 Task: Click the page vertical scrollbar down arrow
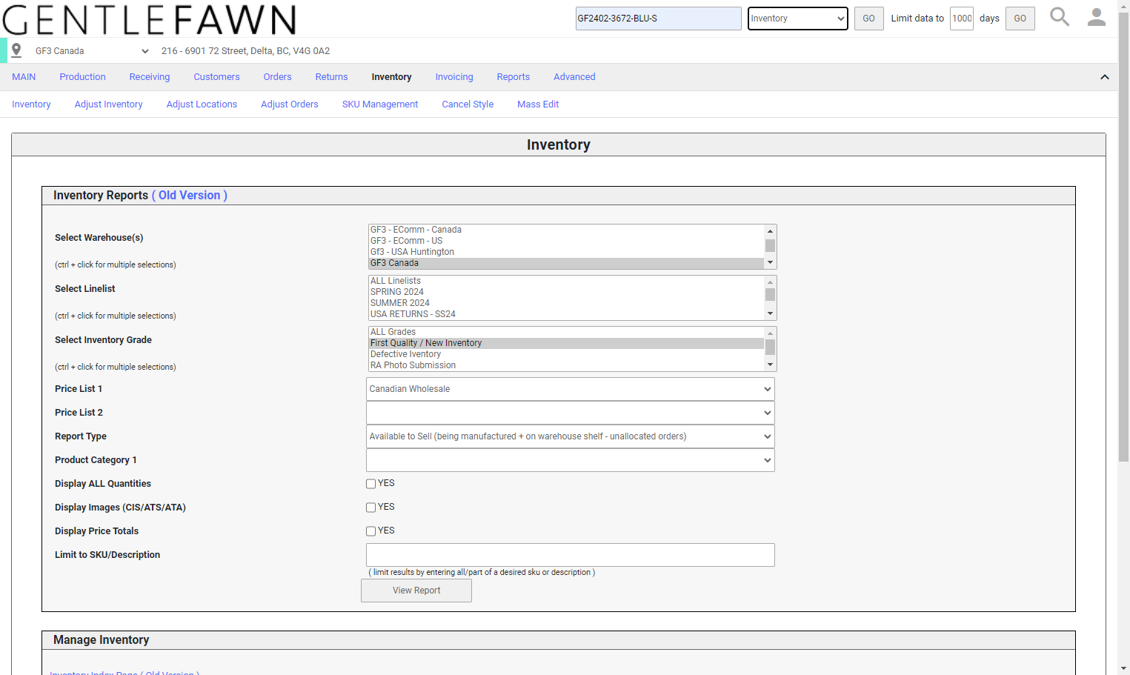coord(1124,668)
